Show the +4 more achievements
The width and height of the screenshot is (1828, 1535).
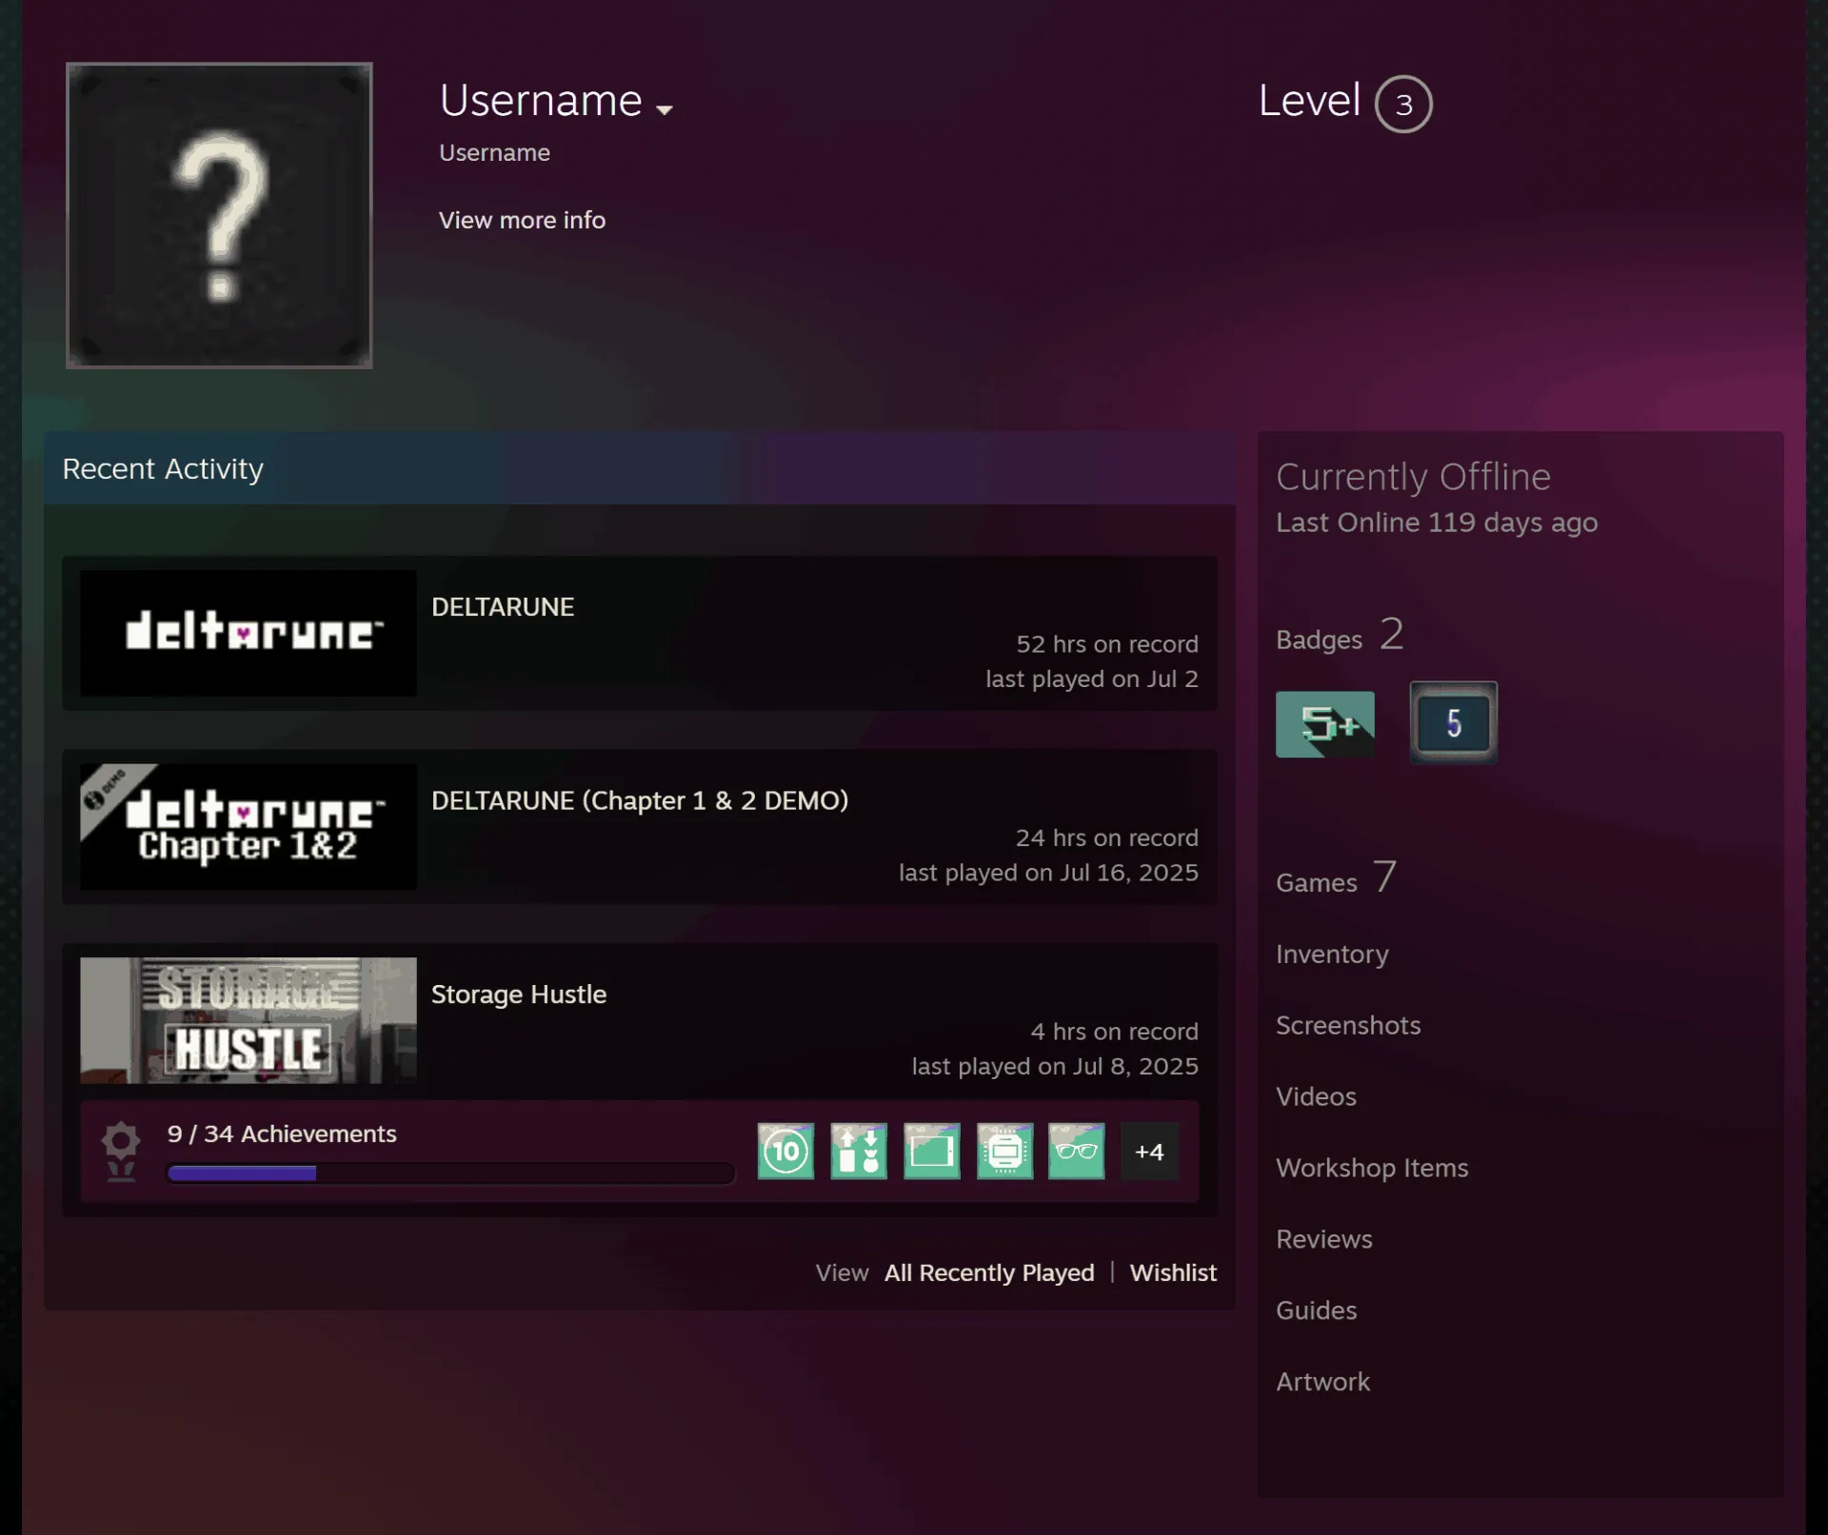coord(1149,1151)
